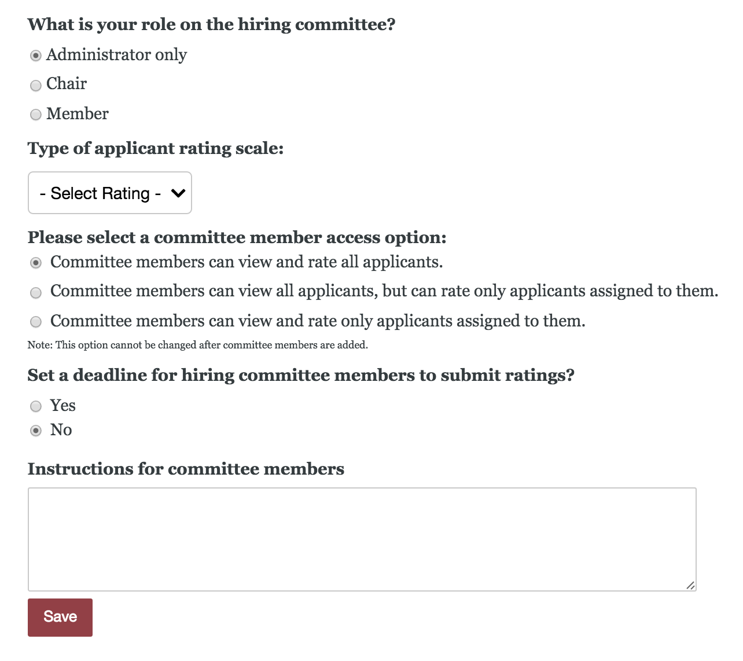This screenshot has height=661, width=743.
Task: Click the Type of applicant rating scale label
Action: 156,148
